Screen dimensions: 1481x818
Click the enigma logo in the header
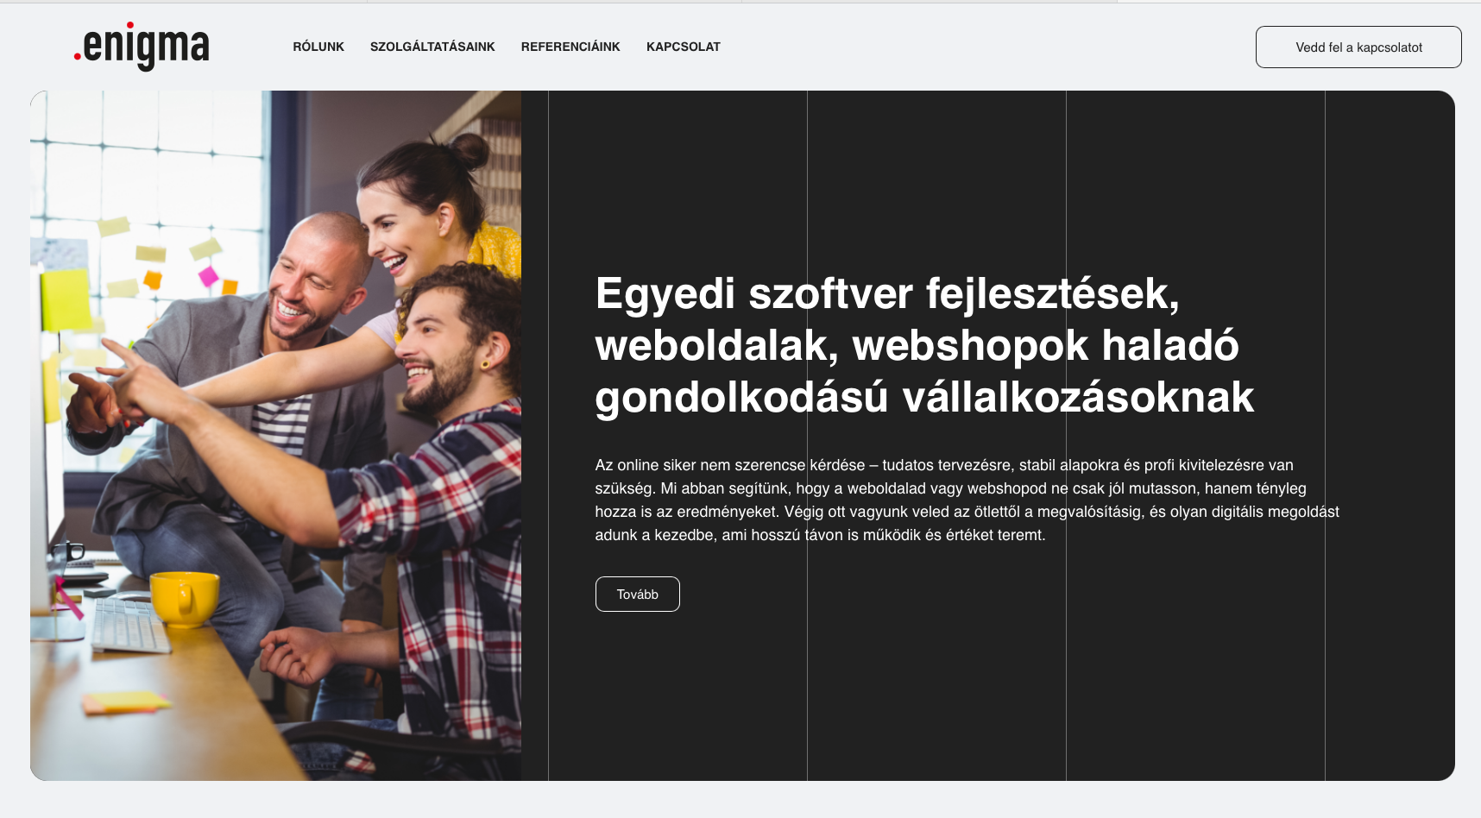tap(142, 47)
